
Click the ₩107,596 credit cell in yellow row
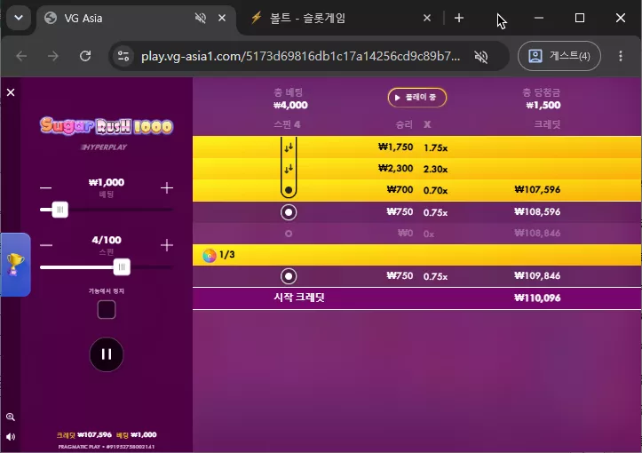coord(537,189)
